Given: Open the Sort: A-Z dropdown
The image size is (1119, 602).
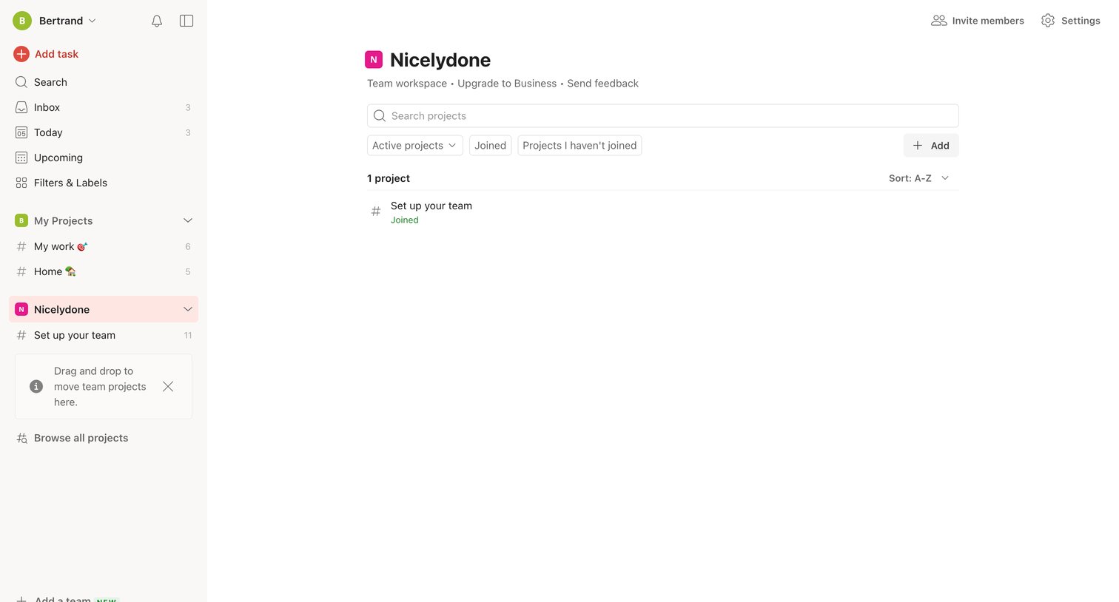Looking at the screenshot, I should point(919,178).
